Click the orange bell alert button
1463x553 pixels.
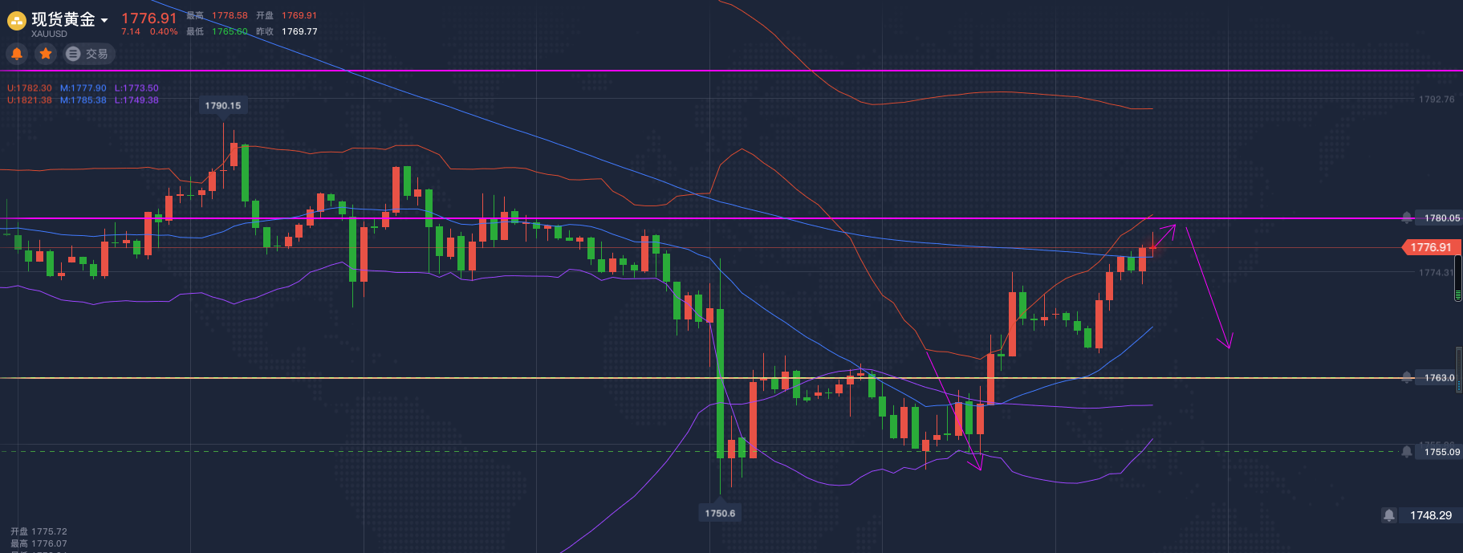click(17, 54)
